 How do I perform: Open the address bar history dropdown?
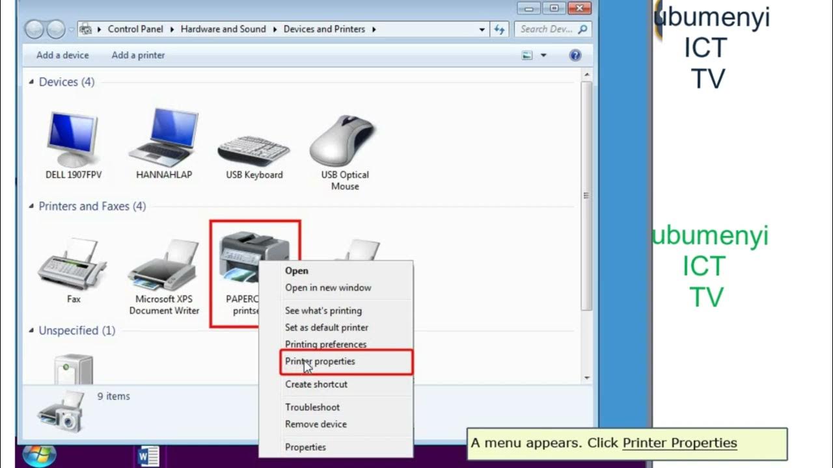[x=482, y=29]
